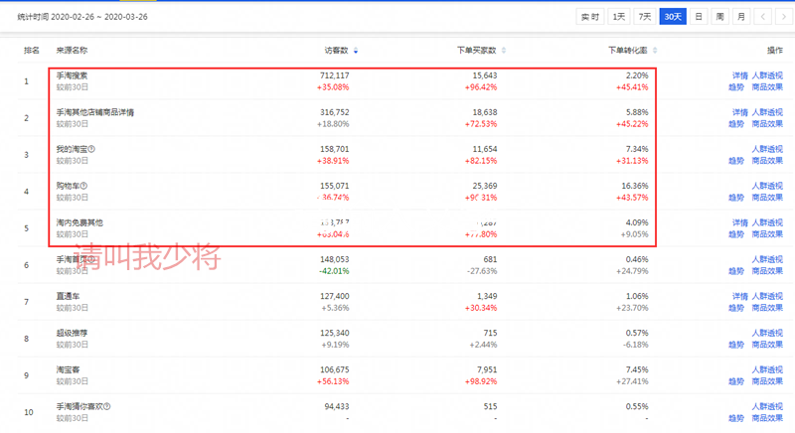Go to previous period with left arrow

(x=762, y=17)
